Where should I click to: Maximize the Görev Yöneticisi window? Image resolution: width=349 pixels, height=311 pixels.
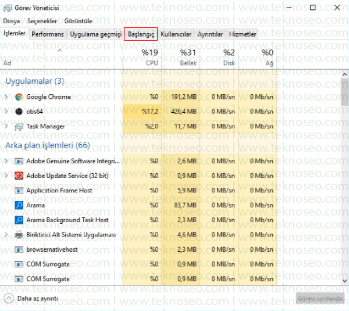coord(313,8)
